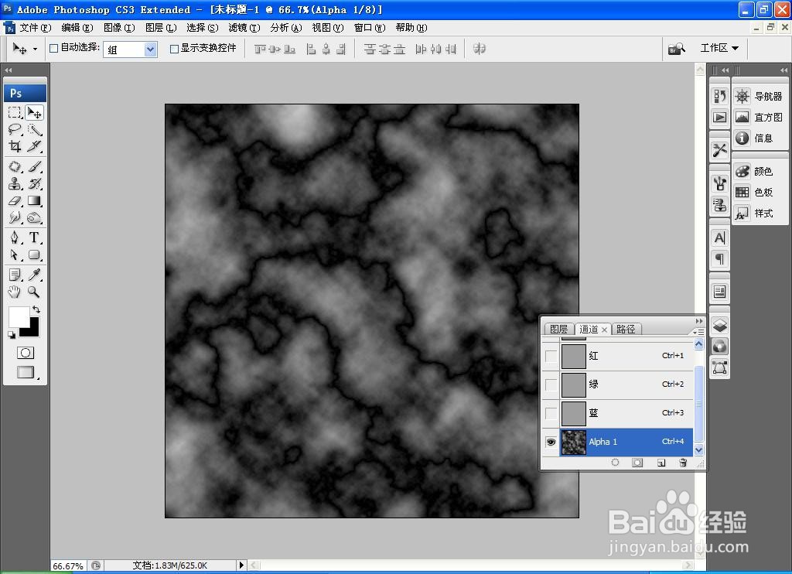Load channel as selection icon
The height and width of the screenshot is (574, 792).
click(x=615, y=463)
